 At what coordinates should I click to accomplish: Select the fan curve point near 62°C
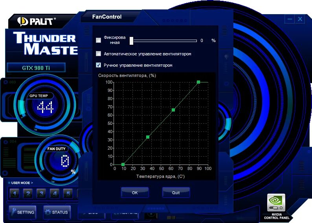(x=173, y=110)
